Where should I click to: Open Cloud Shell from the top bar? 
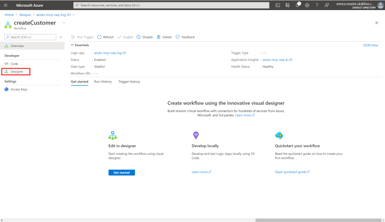[278, 5]
